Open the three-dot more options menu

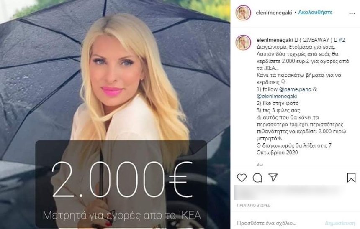tap(352, 13)
